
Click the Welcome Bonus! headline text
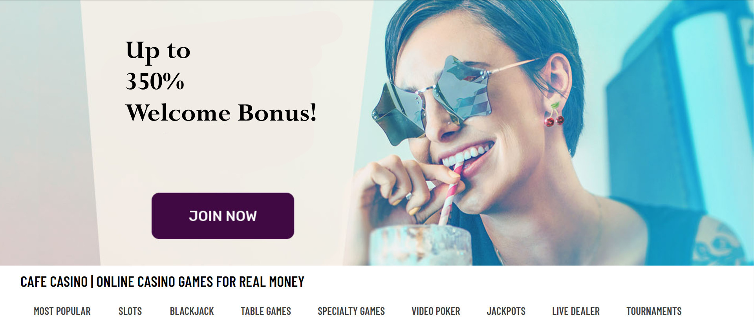click(x=221, y=113)
